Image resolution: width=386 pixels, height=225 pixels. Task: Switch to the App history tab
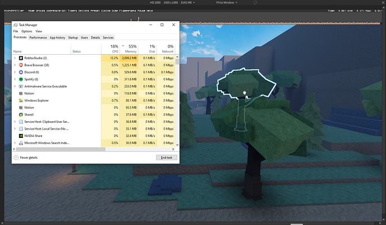58,37
